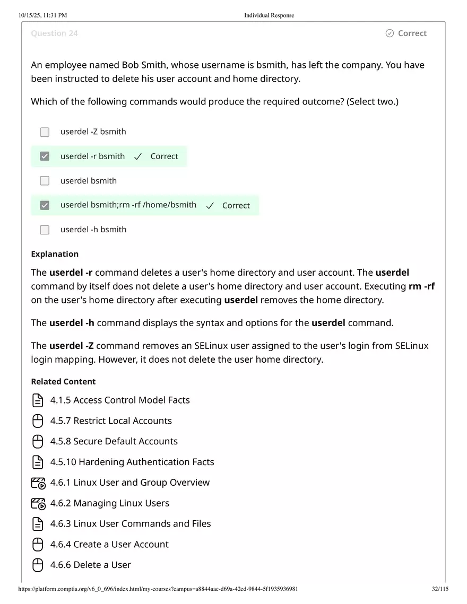Image resolution: width=467 pixels, height=604 pixels.
Task: Open the document icon for 4.6.3 Linux User Commands and Files
Action: coord(38,523)
